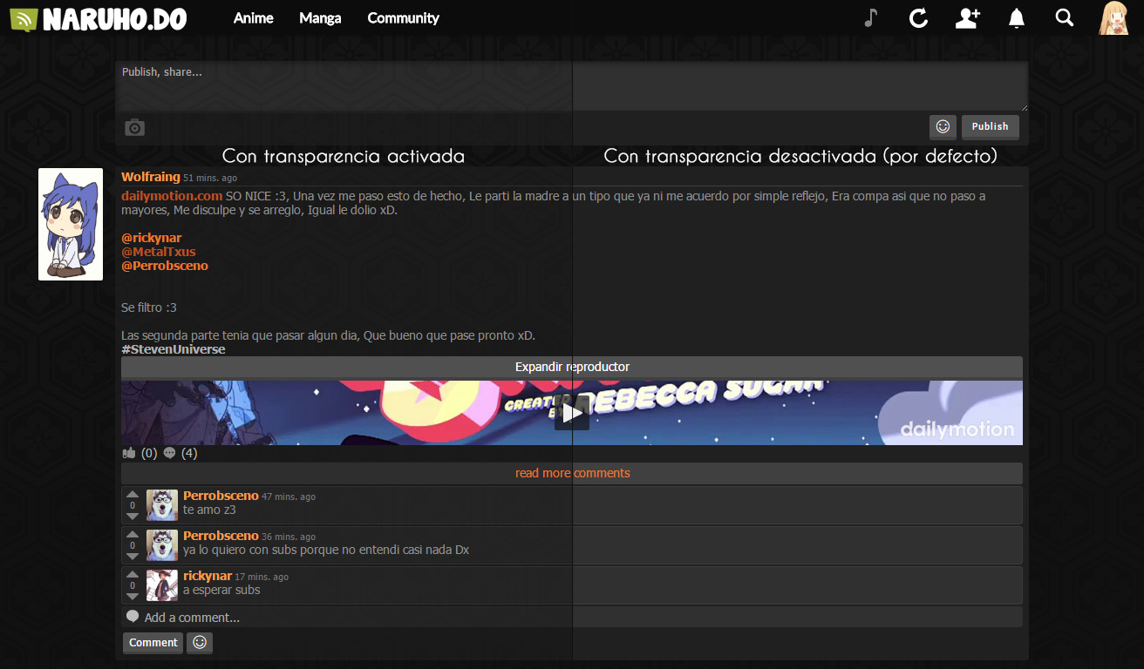The image size is (1144, 669).
Task: Visit the @MetalTxus mention
Action: click(x=159, y=252)
